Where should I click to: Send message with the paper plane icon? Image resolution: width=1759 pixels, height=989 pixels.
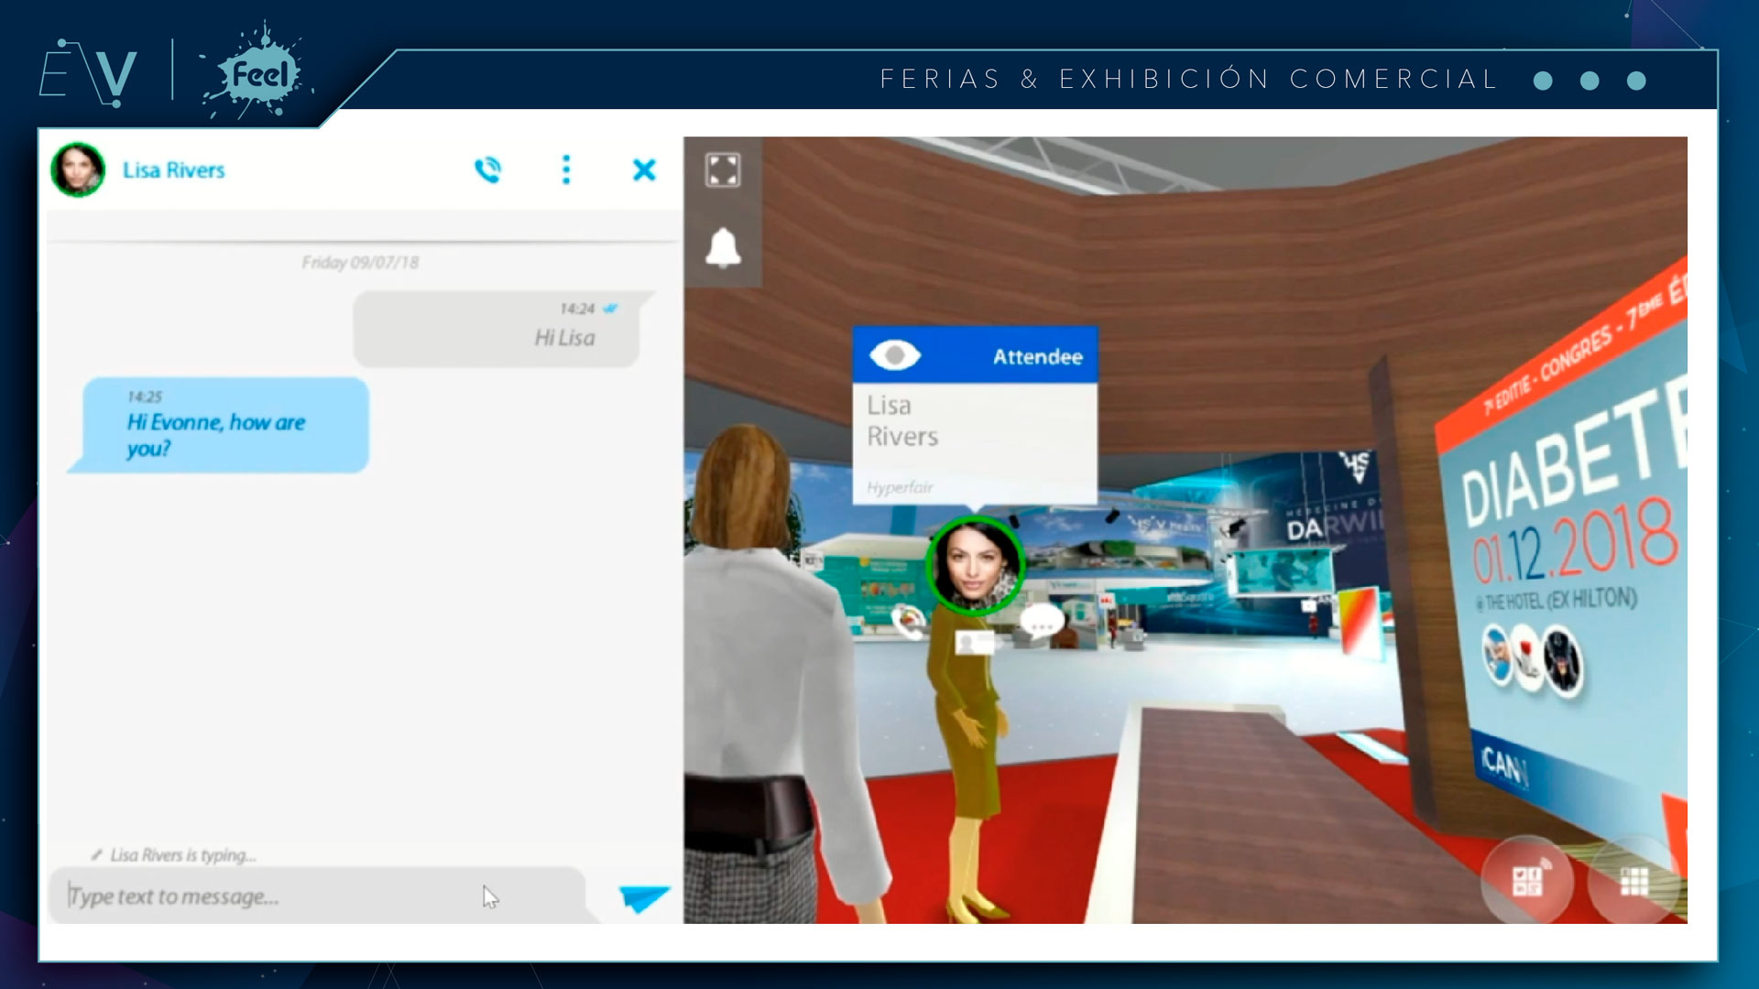[x=643, y=897]
